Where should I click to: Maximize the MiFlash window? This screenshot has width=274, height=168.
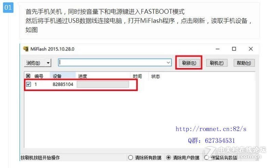tap(234, 49)
